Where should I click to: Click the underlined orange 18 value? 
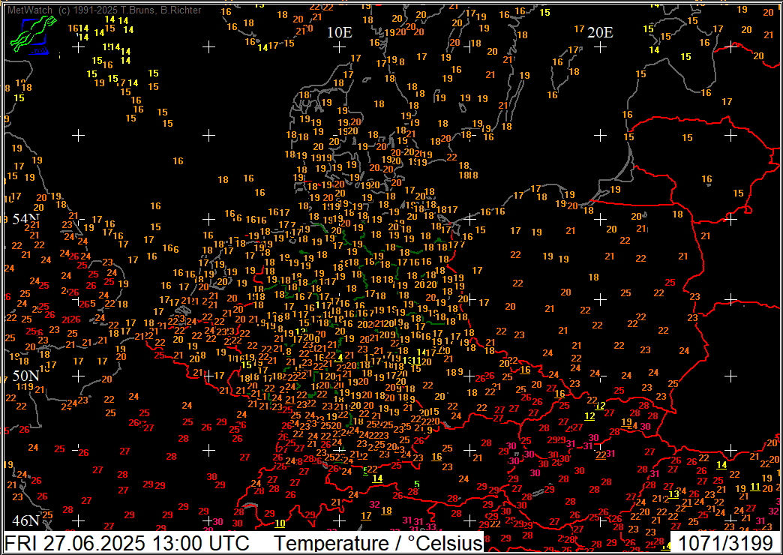coord(386,511)
